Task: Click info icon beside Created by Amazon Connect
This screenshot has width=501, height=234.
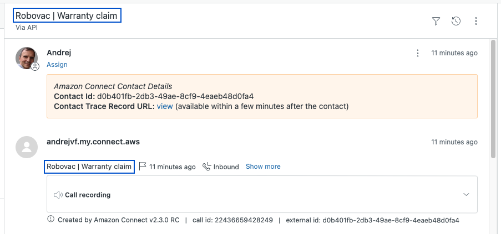Action: 52,220
